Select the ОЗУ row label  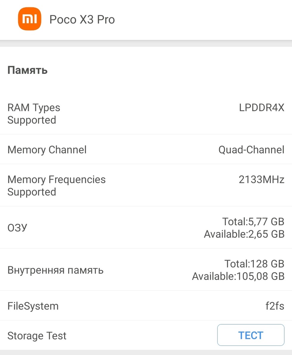point(17,228)
